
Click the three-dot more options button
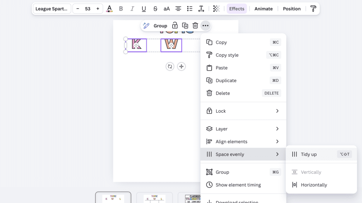pos(205,26)
